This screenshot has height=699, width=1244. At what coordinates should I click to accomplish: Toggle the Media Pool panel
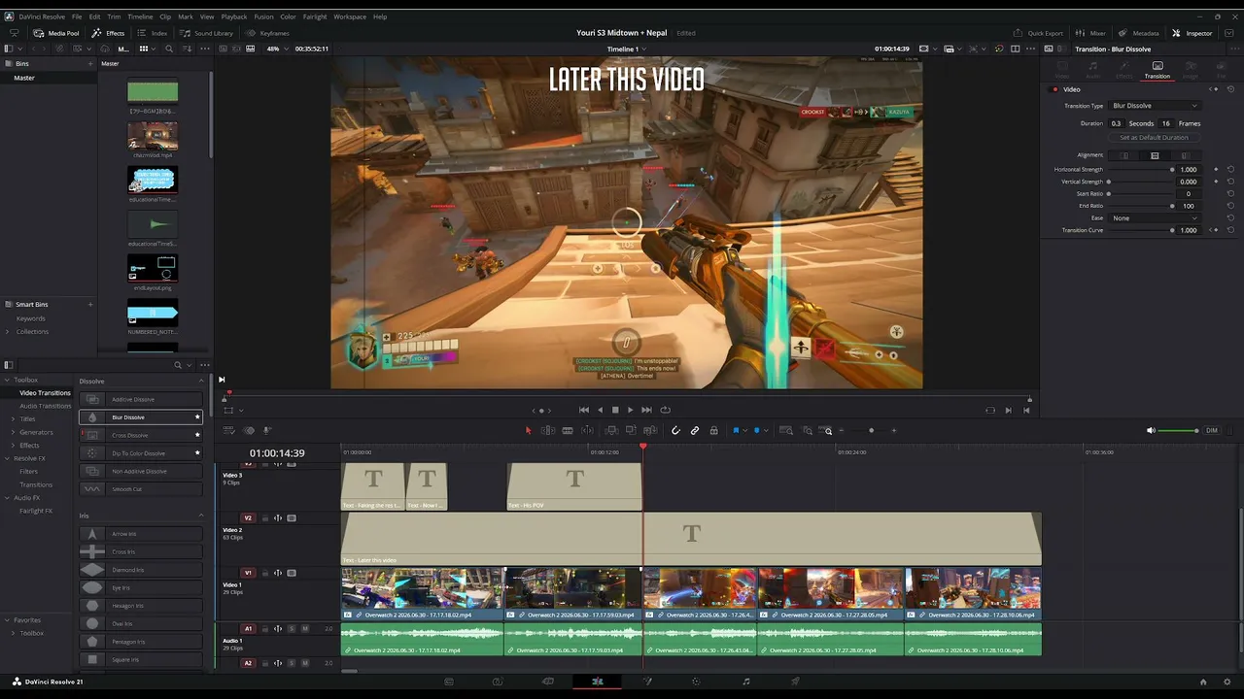(56, 33)
